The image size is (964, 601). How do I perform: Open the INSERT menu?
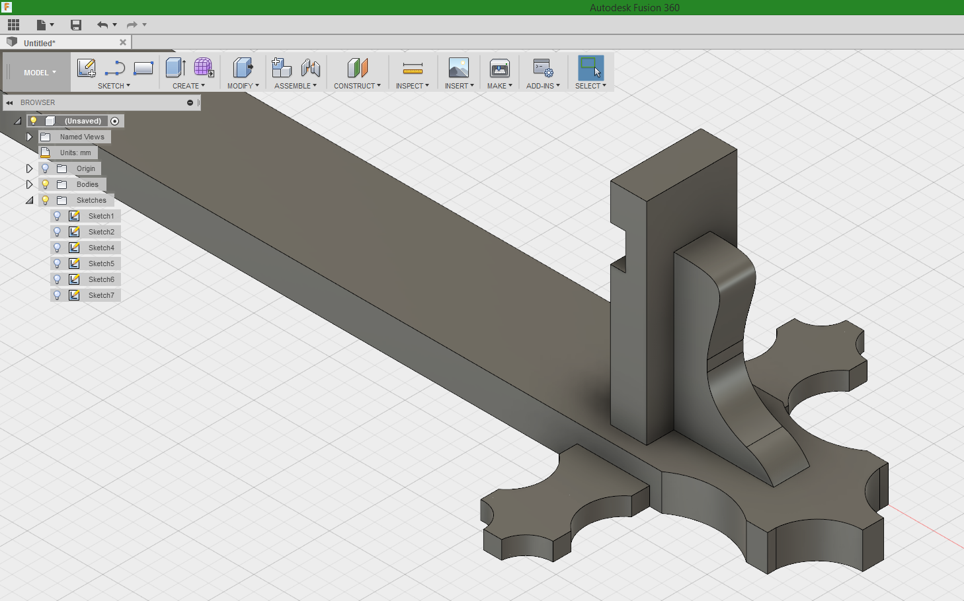point(459,86)
